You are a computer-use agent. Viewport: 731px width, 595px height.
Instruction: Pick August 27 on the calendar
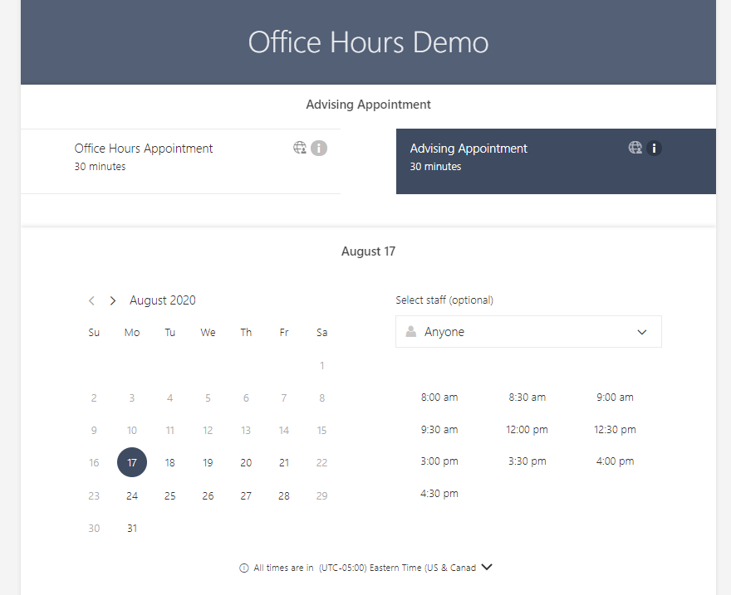[x=246, y=496]
